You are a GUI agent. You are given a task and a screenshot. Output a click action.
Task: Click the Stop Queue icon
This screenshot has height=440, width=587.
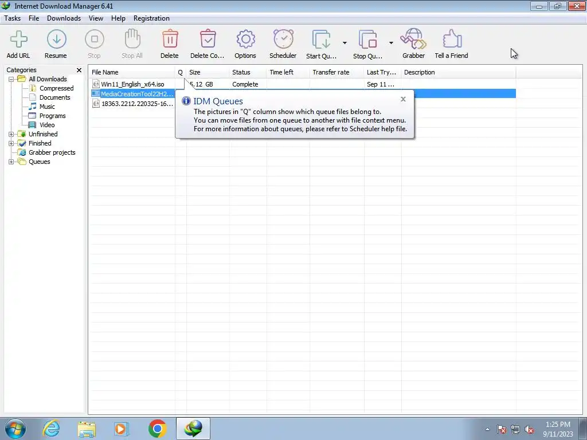367,40
